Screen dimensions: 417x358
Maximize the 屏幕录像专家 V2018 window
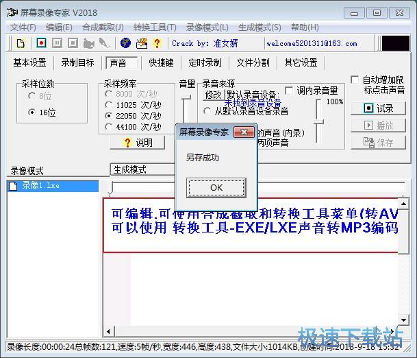pos(377,13)
